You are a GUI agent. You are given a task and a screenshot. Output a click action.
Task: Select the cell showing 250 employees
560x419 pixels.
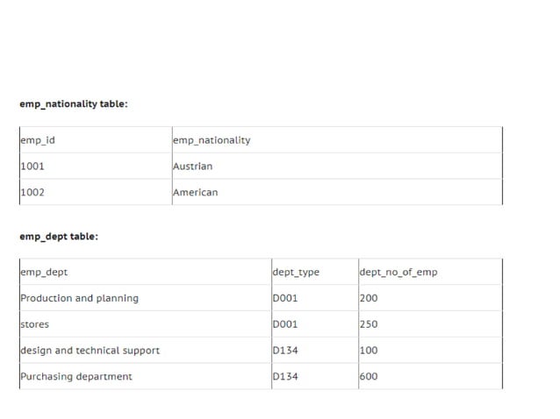pos(369,324)
